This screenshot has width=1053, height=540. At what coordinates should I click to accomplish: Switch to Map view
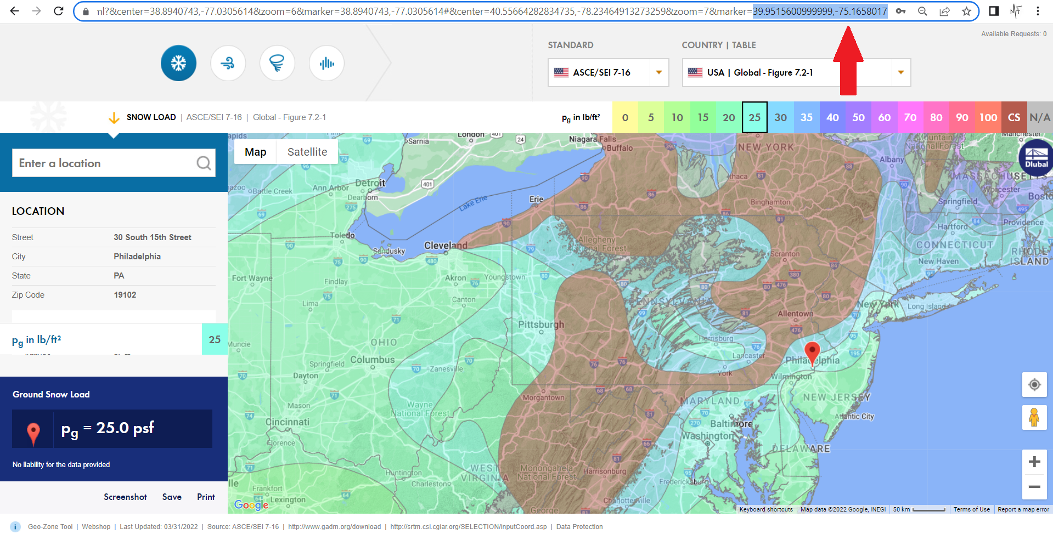click(255, 152)
